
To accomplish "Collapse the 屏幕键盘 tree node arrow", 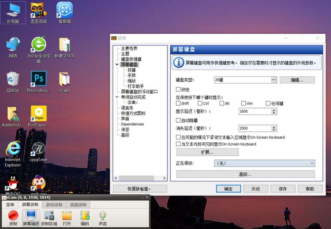I will click(117, 65).
